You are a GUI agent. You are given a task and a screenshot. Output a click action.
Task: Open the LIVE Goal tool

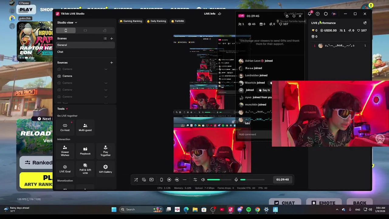pyautogui.click(x=65, y=169)
